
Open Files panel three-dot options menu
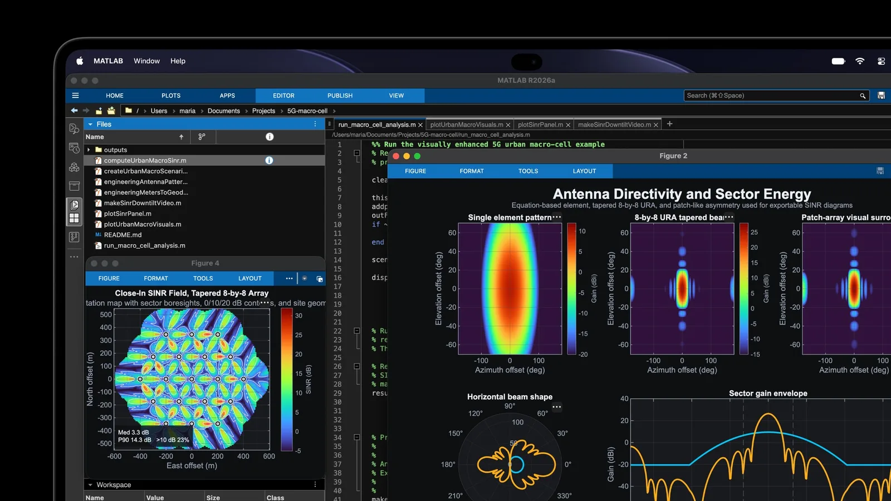pos(315,124)
